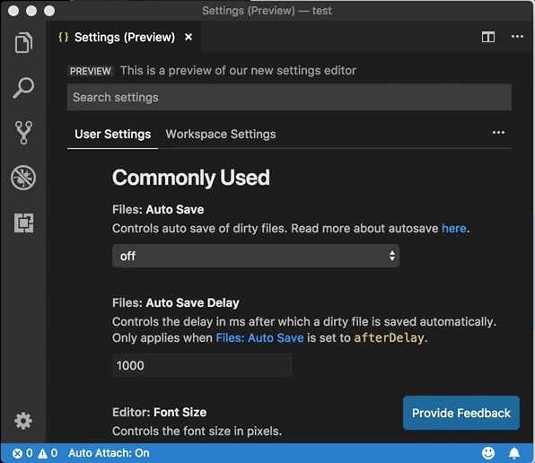The height and width of the screenshot is (463, 535).
Task: Follow the autosave 'here' link
Action: point(454,229)
